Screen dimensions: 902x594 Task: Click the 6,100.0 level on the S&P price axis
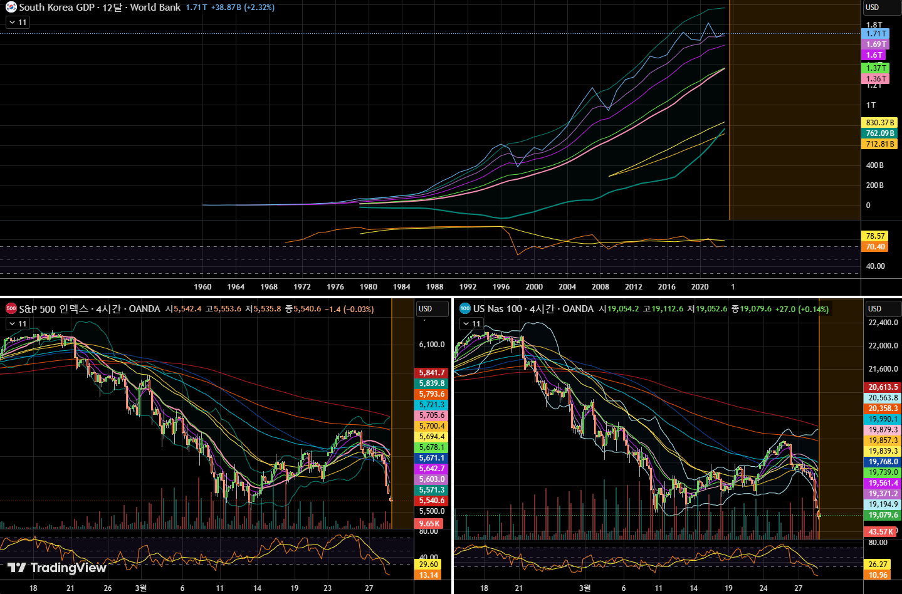432,345
